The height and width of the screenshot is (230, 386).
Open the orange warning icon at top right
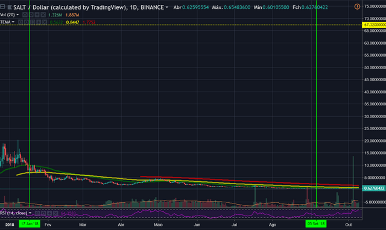[357, 7]
